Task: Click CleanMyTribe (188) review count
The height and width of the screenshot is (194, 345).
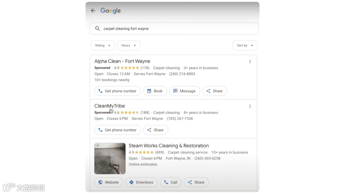Action: click(x=145, y=113)
